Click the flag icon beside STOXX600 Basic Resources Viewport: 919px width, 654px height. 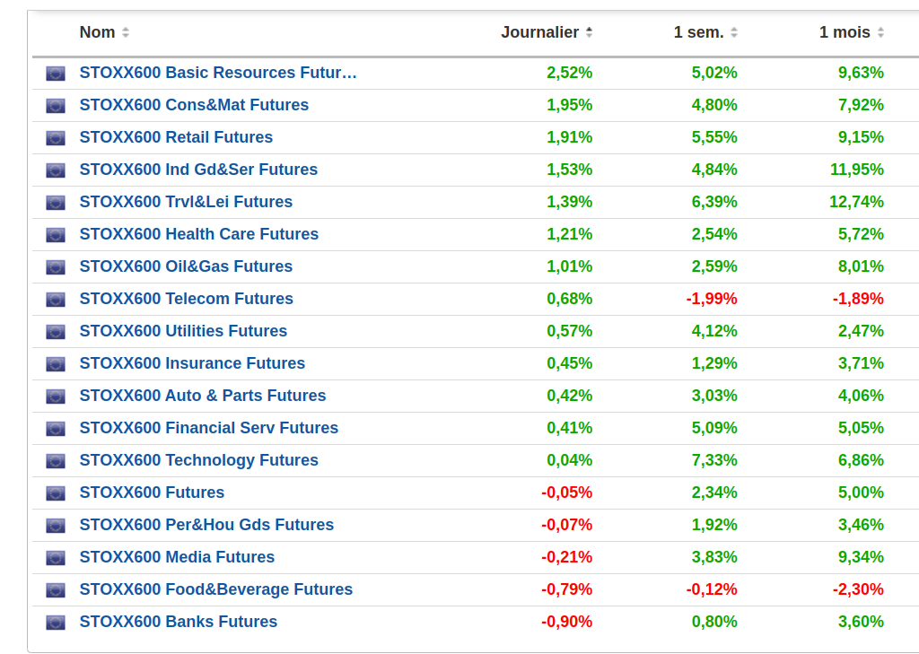(56, 74)
